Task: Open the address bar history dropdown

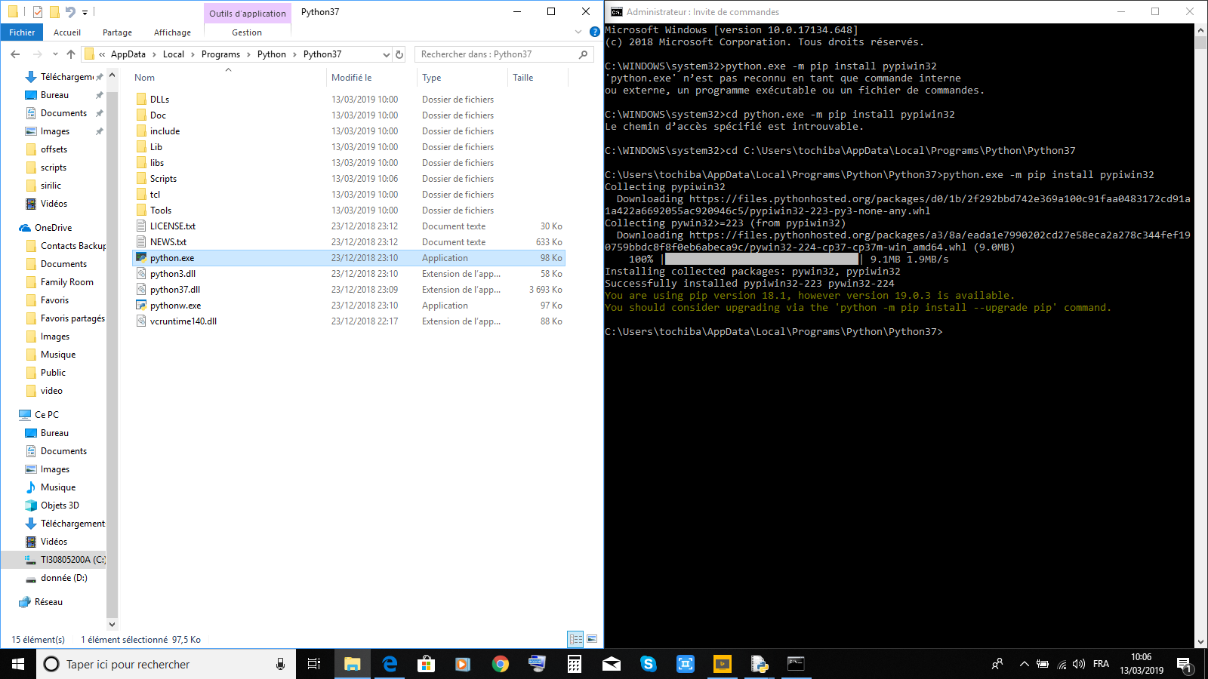Action: [387, 54]
